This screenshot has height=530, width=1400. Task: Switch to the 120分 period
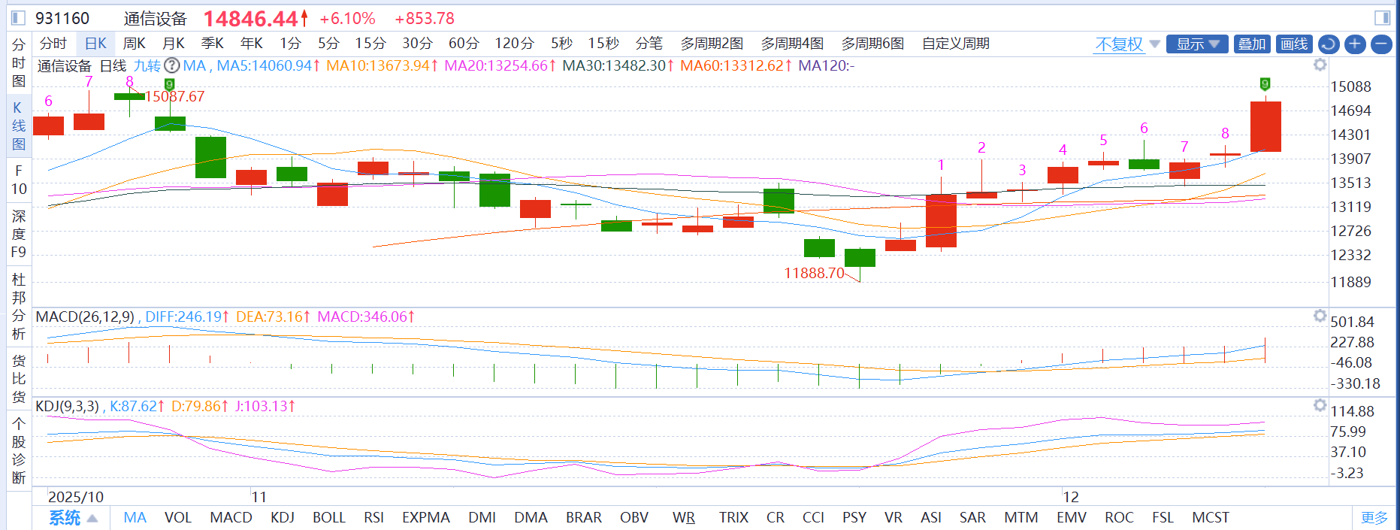tap(515, 44)
